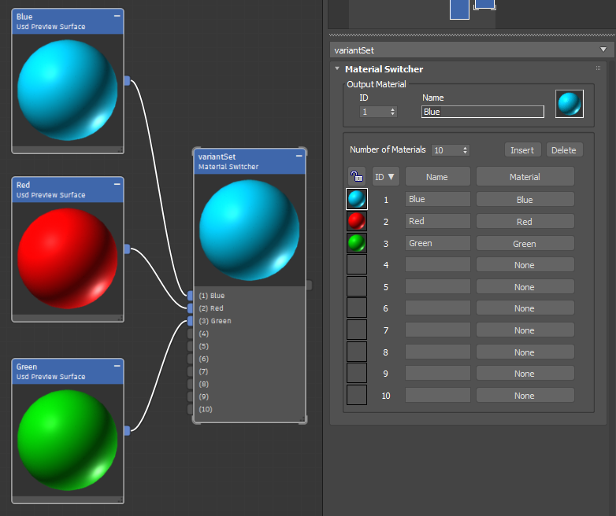Image resolution: width=616 pixels, height=516 pixels.
Task: Select the Blue material thumbnail in row 1
Action: [x=357, y=199]
